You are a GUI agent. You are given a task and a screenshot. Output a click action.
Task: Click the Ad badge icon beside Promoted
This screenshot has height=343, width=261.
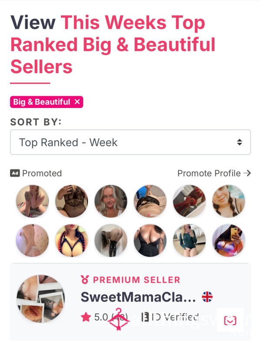[x=15, y=173]
